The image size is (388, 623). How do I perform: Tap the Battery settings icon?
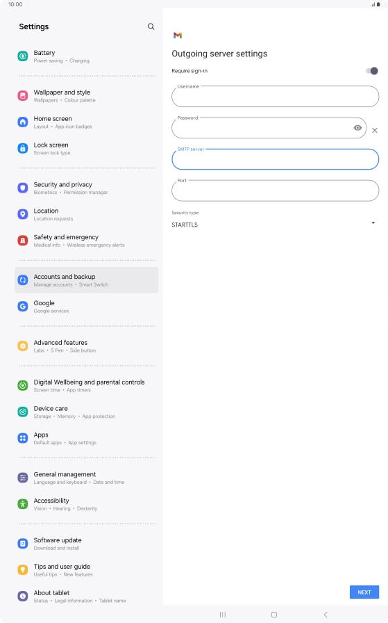click(23, 56)
